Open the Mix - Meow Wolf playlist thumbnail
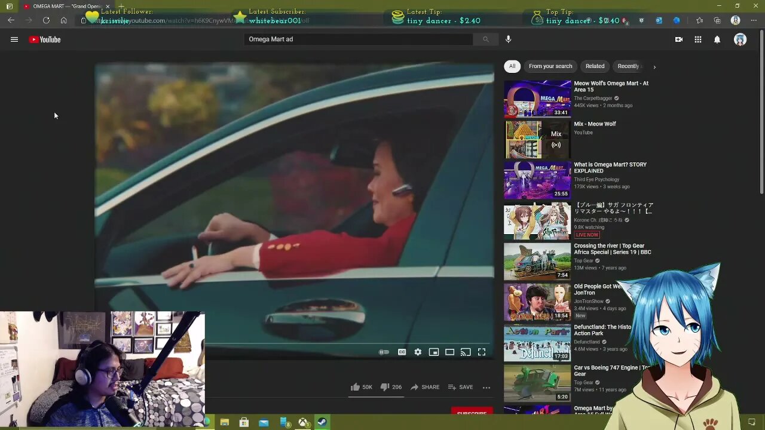The height and width of the screenshot is (430, 765). 537,139
